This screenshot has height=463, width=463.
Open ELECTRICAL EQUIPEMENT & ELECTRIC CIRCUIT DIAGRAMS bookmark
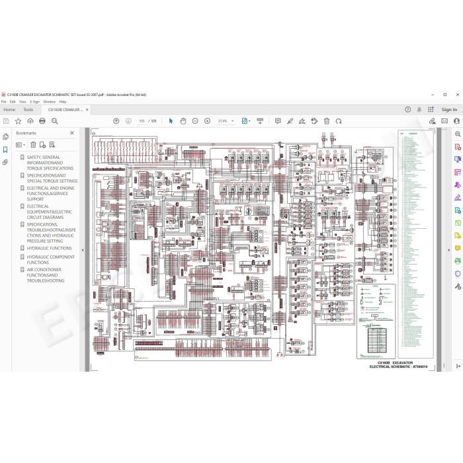49,212
